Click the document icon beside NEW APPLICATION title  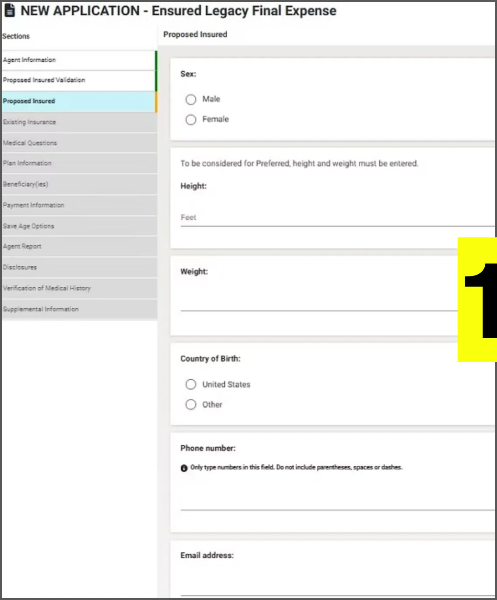click(9, 11)
